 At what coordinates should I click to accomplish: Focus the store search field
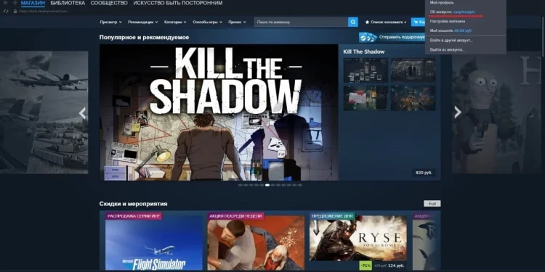[x=301, y=22]
